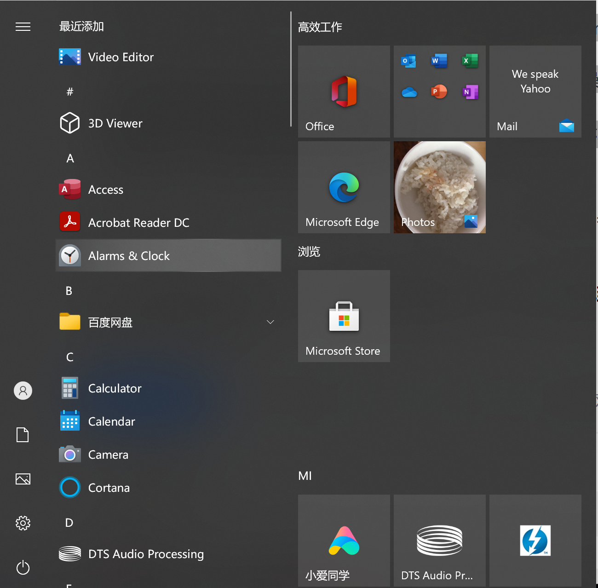This screenshot has height=588, width=598.
Task: Click the letter C section header
Action: (x=70, y=357)
